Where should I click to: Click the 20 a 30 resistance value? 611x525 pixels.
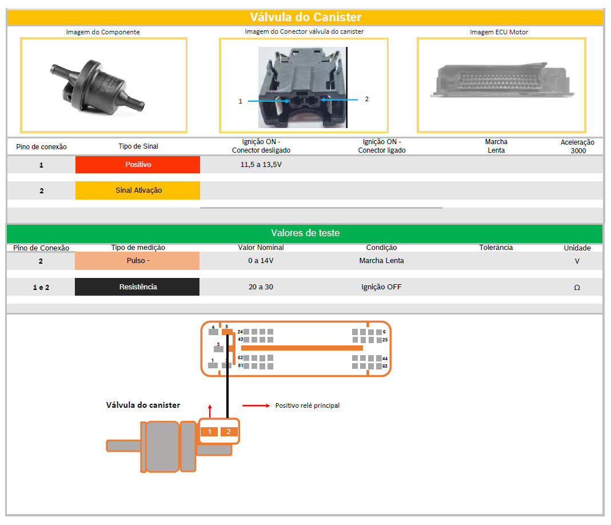[x=261, y=287]
